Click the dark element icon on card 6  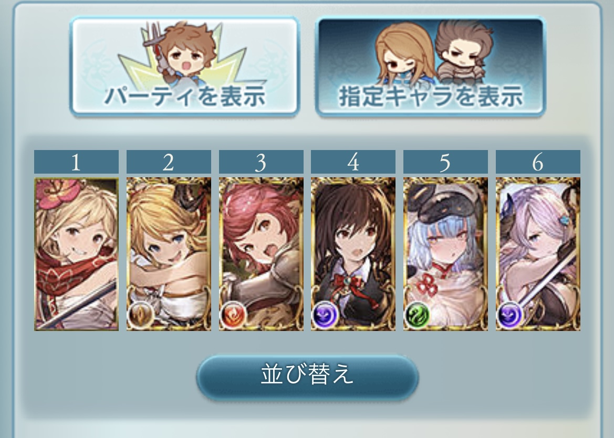tap(509, 314)
